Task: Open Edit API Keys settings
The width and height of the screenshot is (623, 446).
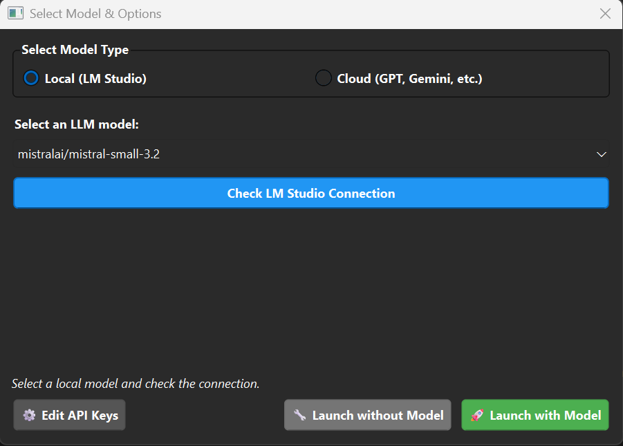Action: [70, 415]
